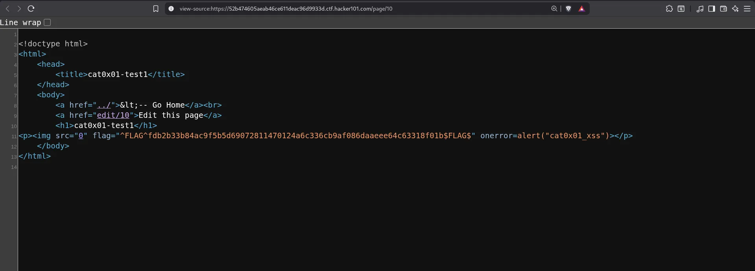The height and width of the screenshot is (271, 755).
Task: Click the closing </body> tag
Action: coord(53,146)
